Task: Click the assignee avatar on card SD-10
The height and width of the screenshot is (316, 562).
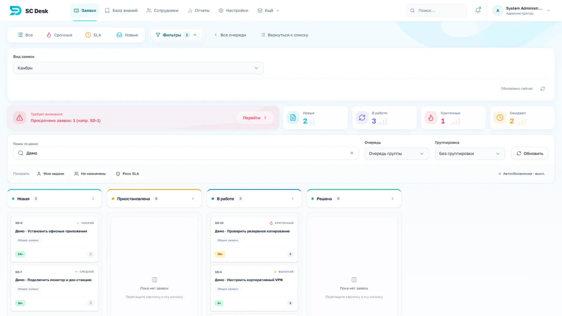Action: click(290, 254)
